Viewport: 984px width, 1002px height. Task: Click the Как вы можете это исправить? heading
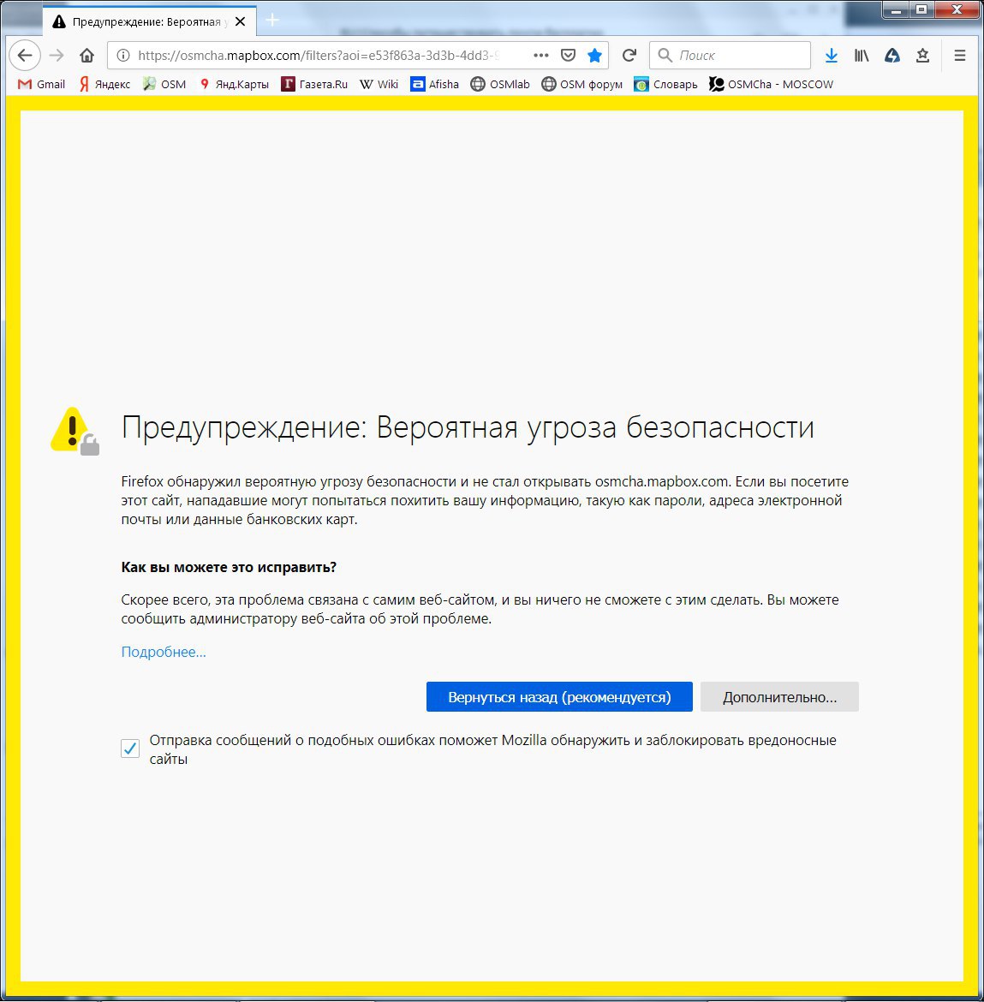pyautogui.click(x=229, y=567)
